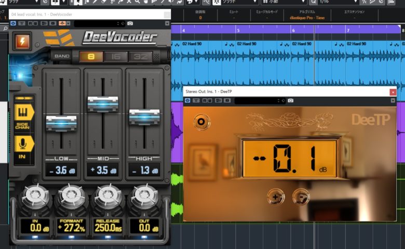The image size is (405, 249).
Task: Click the FORMANT knob
Action: point(72,197)
